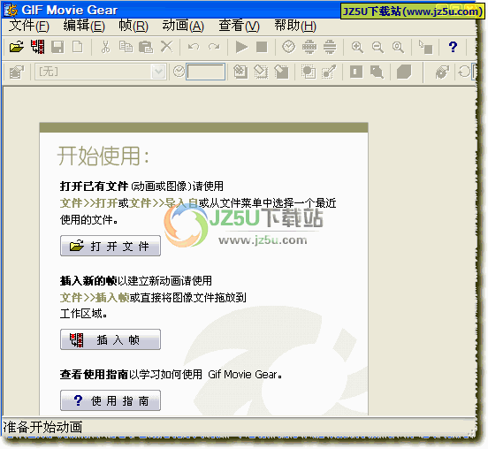The image size is (488, 449).
Task: Click the Zoom out magnifier icon
Action: click(377, 47)
